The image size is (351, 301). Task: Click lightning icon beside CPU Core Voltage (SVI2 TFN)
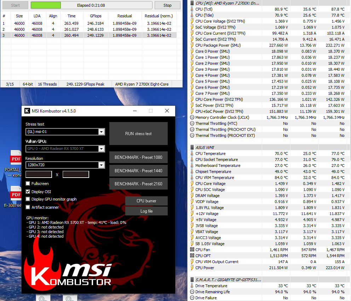click(x=192, y=21)
